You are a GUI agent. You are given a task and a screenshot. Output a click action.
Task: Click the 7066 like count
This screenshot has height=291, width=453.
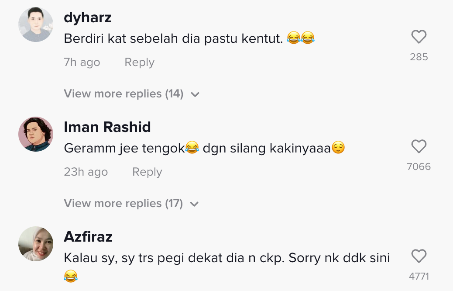(419, 166)
